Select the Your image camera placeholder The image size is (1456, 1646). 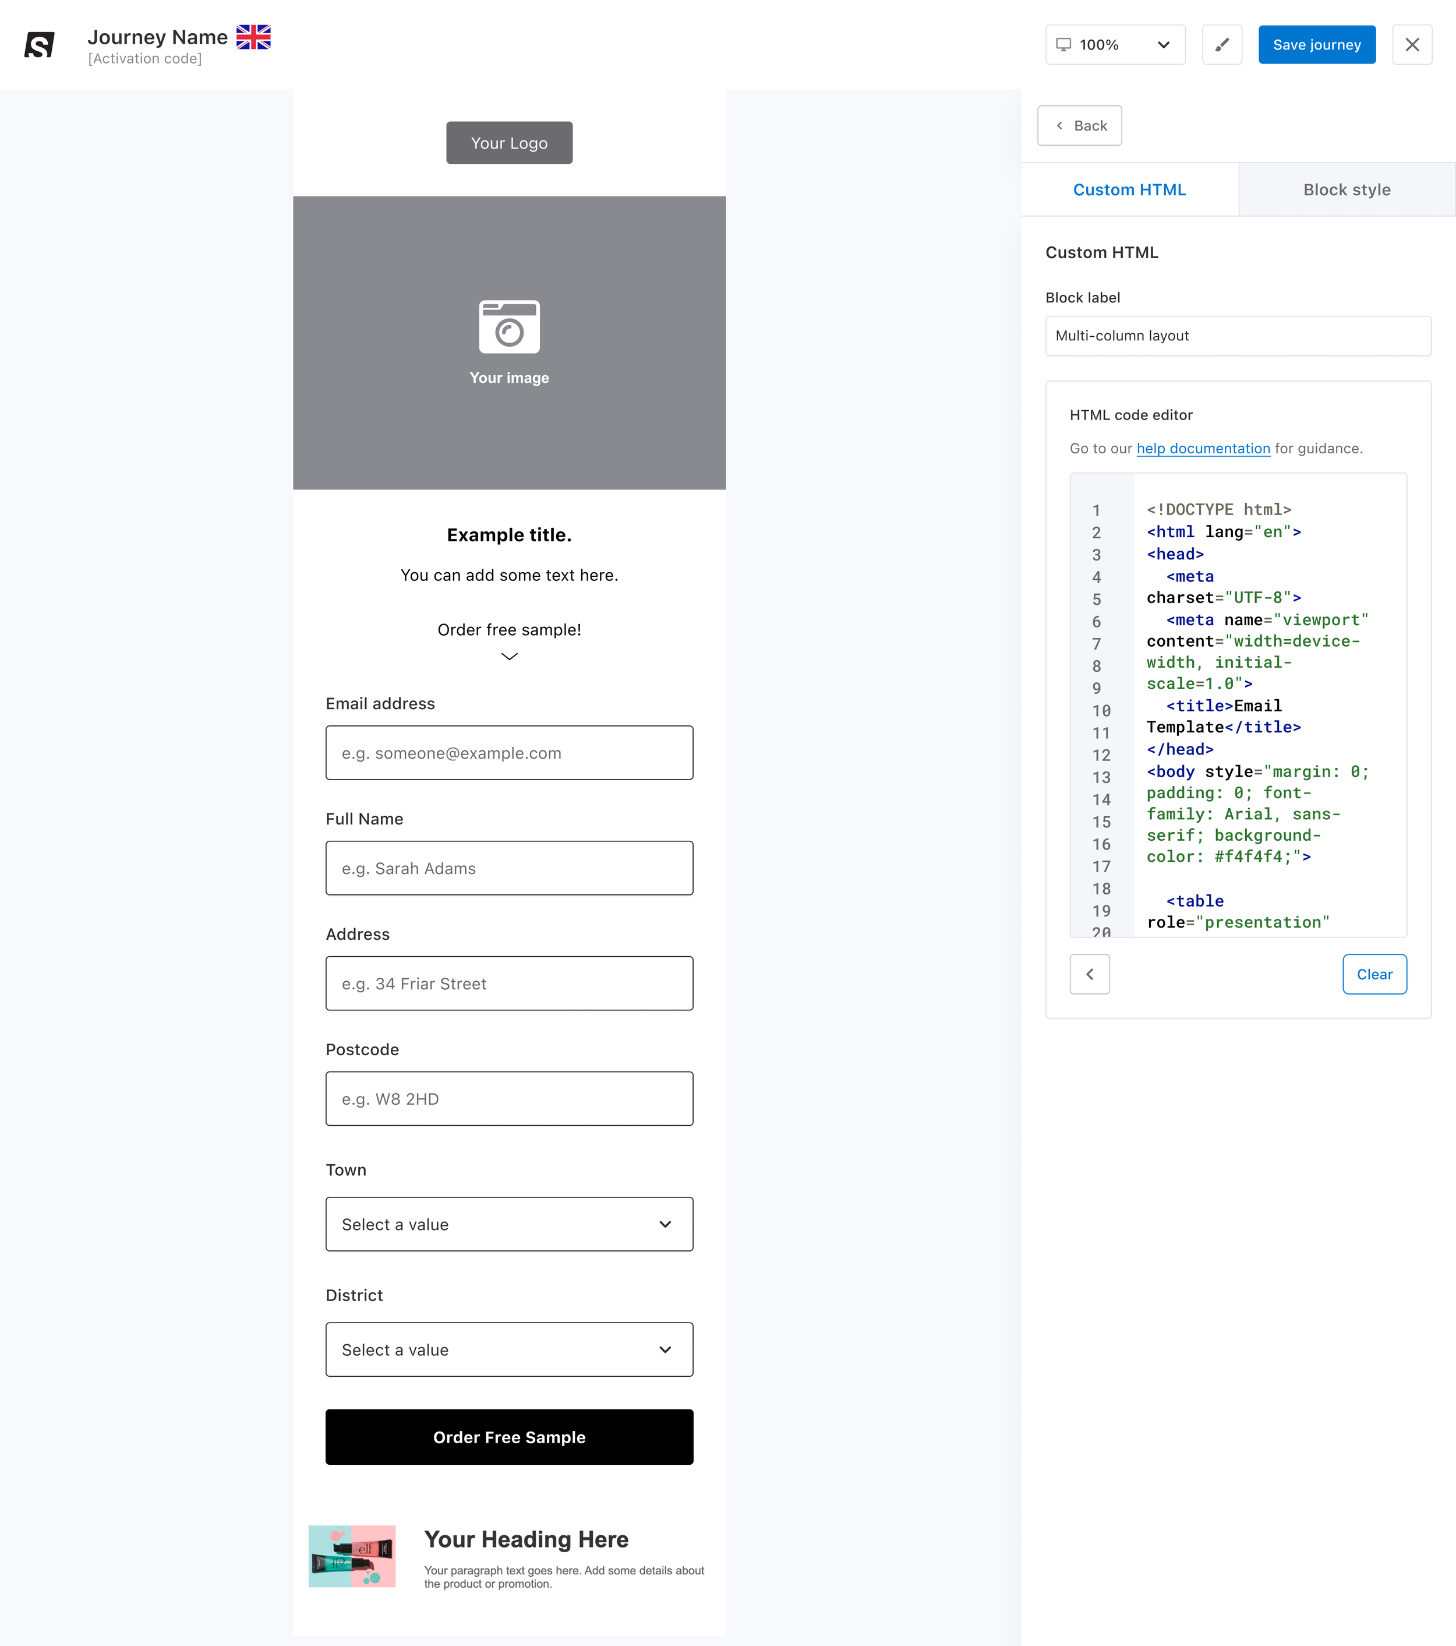tap(510, 343)
